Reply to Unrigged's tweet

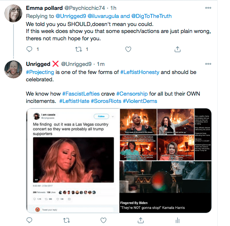[x=30, y=220]
